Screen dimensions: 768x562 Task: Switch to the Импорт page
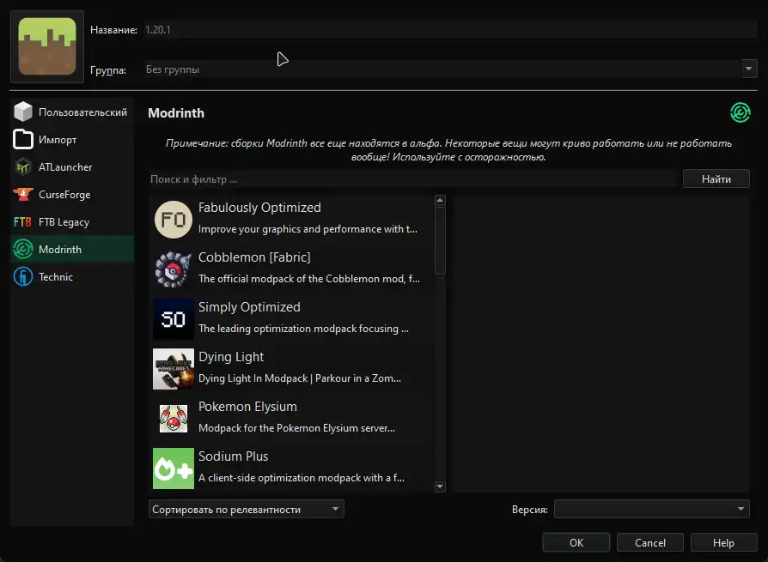click(72, 139)
